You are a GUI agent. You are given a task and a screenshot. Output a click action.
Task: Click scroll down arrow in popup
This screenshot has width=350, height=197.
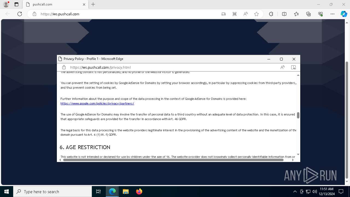pyautogui.click(x=298, y=155)
